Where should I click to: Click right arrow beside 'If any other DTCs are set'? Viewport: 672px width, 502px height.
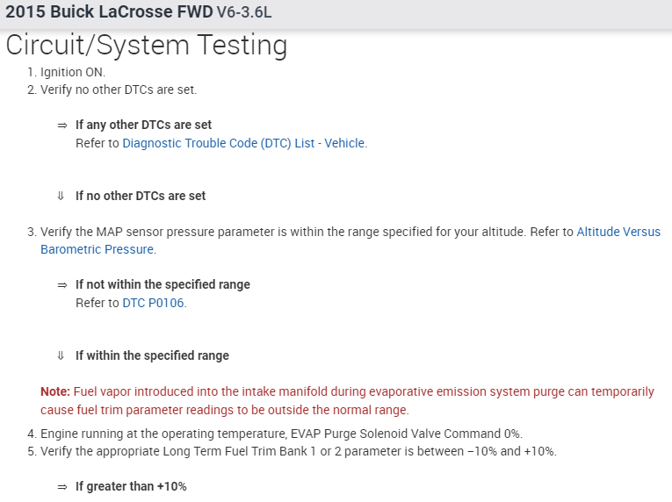click(62, 125)
